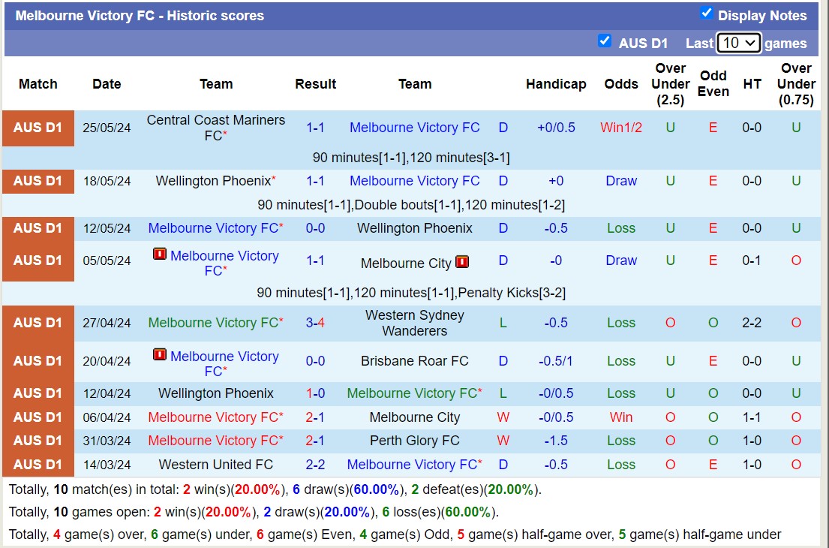829x548 pixels.
Task: Click the Date column header
Action: coord(107,84)
